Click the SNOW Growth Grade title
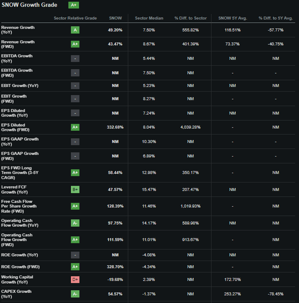This screenshot has height=303, width=299. coord(29,5)
